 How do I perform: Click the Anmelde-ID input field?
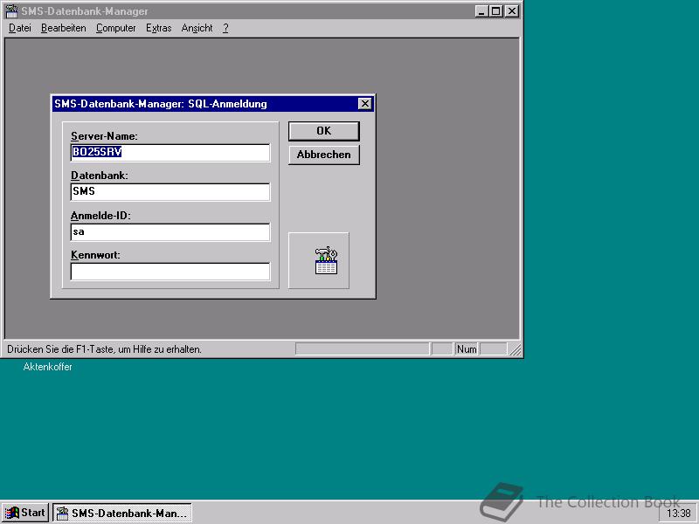[170, 231]
